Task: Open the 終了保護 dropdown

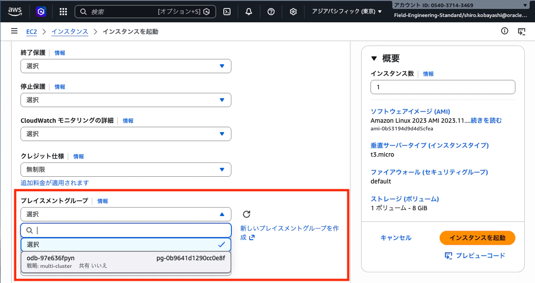Action: [x=126, y=66]
